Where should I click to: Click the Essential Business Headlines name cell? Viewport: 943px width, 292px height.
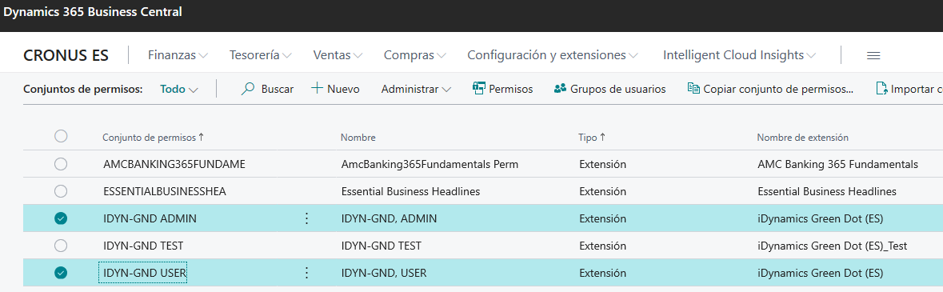tap(410, 191)
